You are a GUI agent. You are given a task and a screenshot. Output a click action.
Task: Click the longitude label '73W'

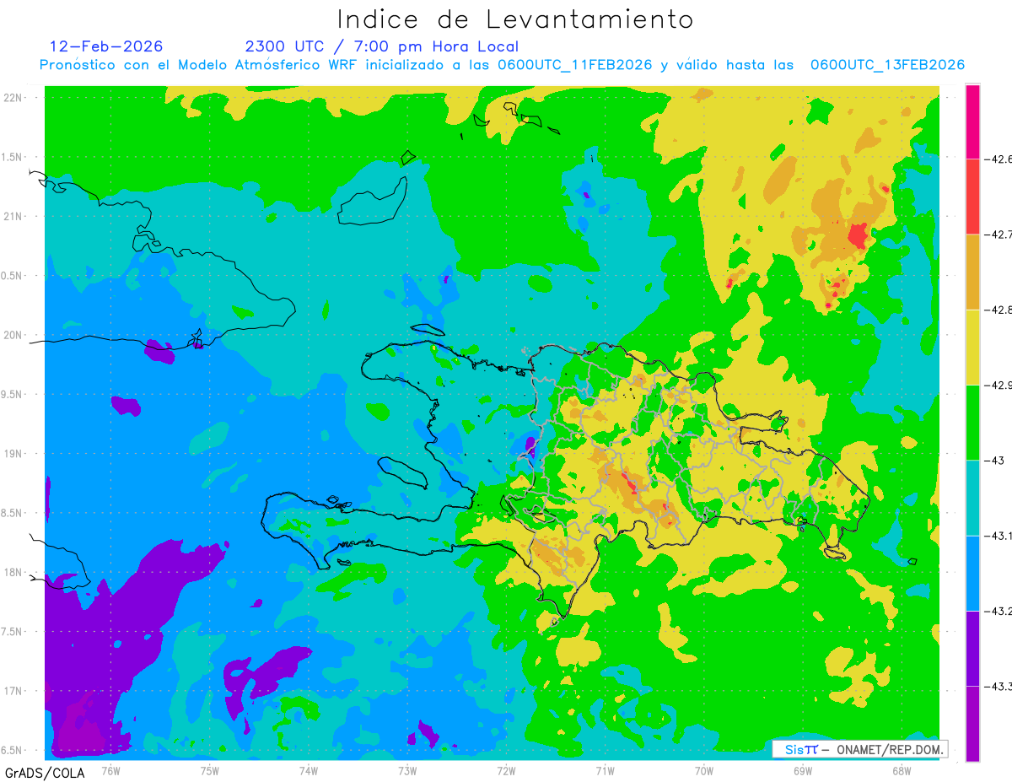pyautogui.click(x=407, y=769)
